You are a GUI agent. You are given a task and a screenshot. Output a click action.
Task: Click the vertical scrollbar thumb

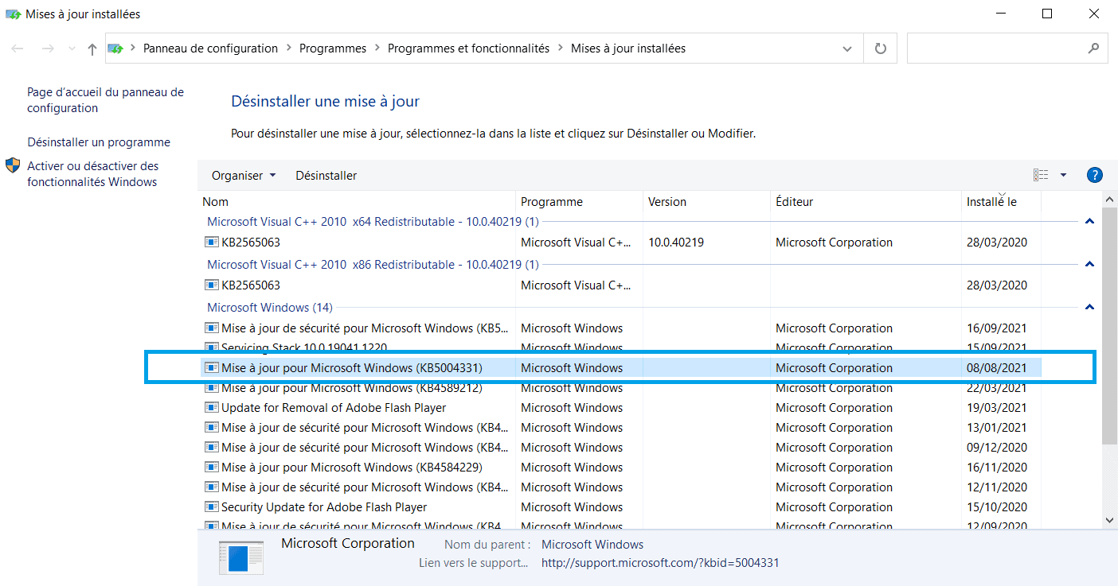point(1110,324)
